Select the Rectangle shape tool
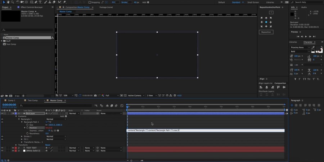Viewport: 324px width, 162px height. (32, 2)
